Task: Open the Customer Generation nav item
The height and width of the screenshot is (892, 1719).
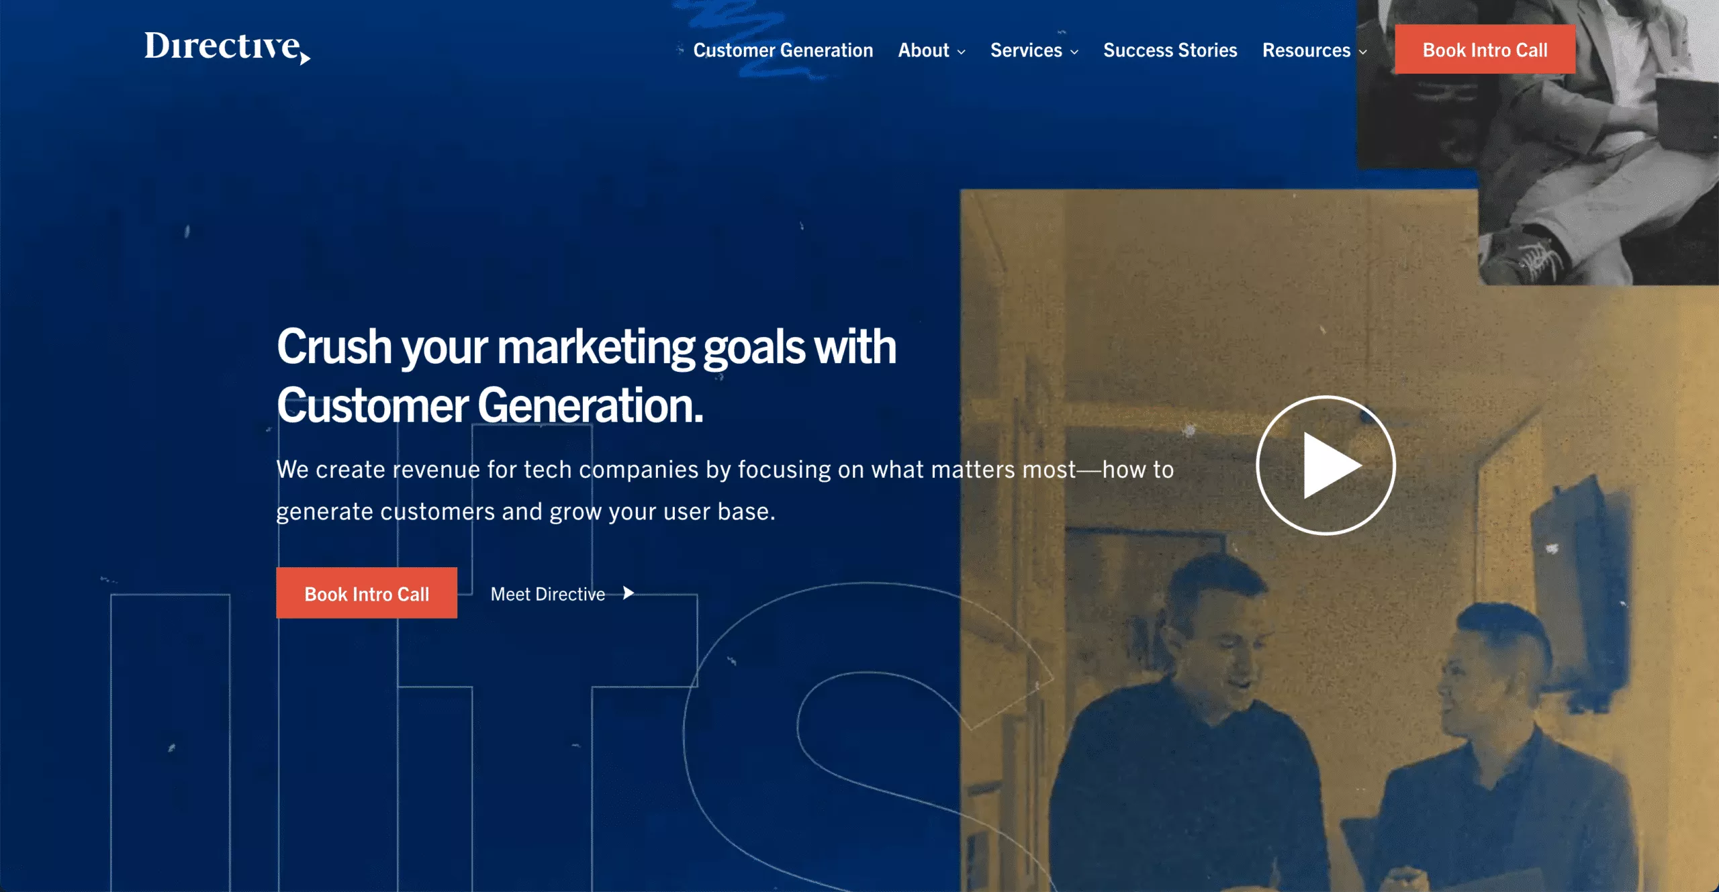Action: (783, 50)
